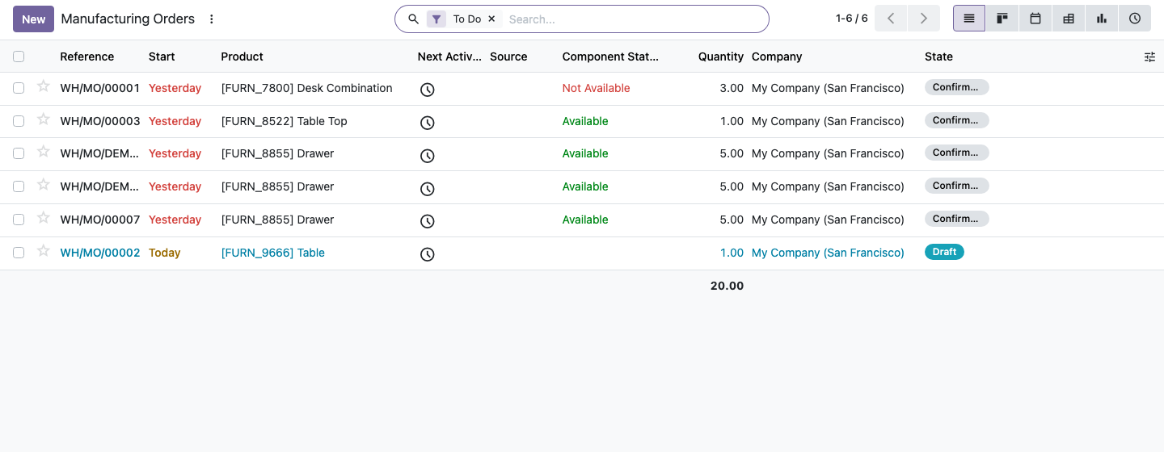
Task: Select the WH/MO/00001 row checkbox
Action: pos(19,88)
